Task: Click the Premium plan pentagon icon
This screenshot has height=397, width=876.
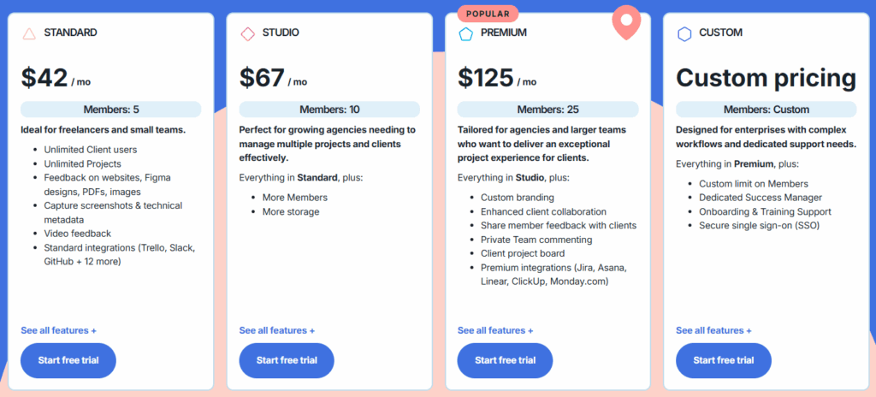Action: (465, 34)
